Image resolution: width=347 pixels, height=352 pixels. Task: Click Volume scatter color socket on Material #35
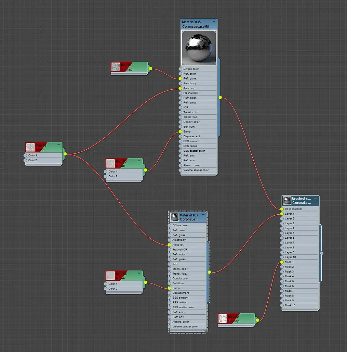coord(180,170)
